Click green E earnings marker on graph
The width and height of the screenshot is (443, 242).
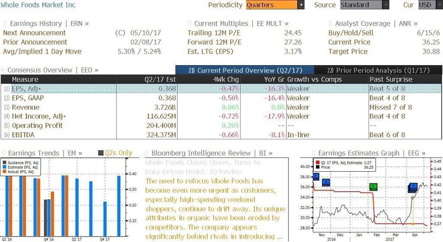(x=373, y=186)
